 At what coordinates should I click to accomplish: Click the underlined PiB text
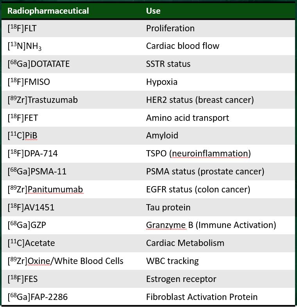pyautogui.click(x=31, y=136)
